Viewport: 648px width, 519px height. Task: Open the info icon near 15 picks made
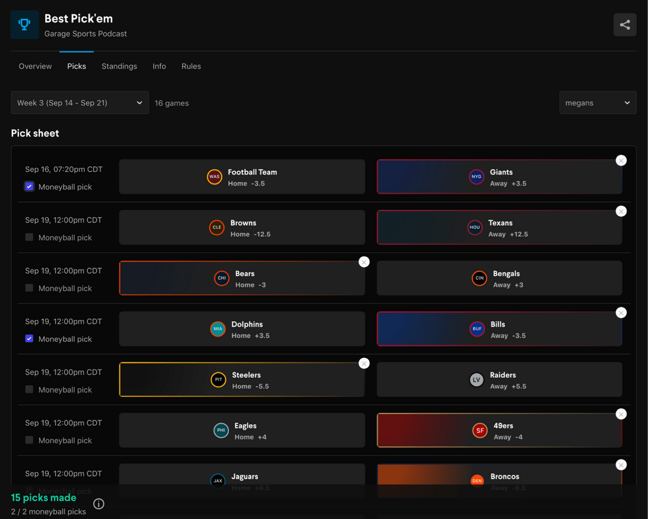coord(98,504)
